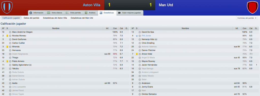Show Datos del partido section
The image size is (260, 96).
tap(31, 18)
